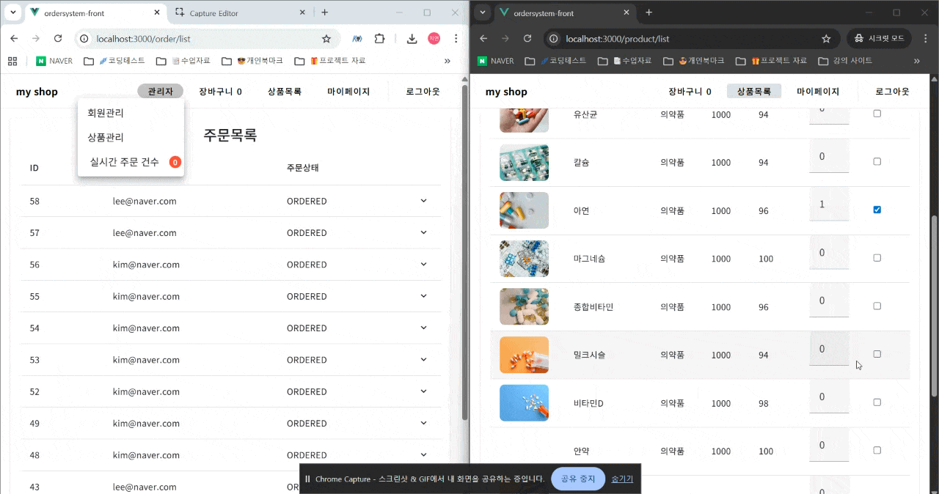Screen dimensions: 939x494
Task: Check the checkbox for 비타민D product
Action: click(x=877, y=402)
